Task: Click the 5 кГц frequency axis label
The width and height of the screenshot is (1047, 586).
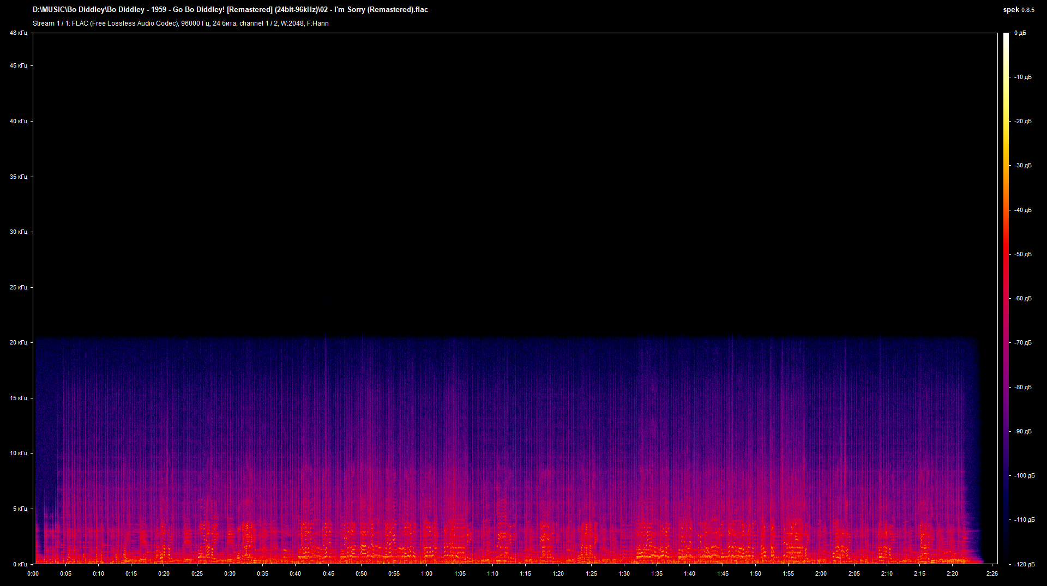Action: pyautogui.click(x=20, y=509)
